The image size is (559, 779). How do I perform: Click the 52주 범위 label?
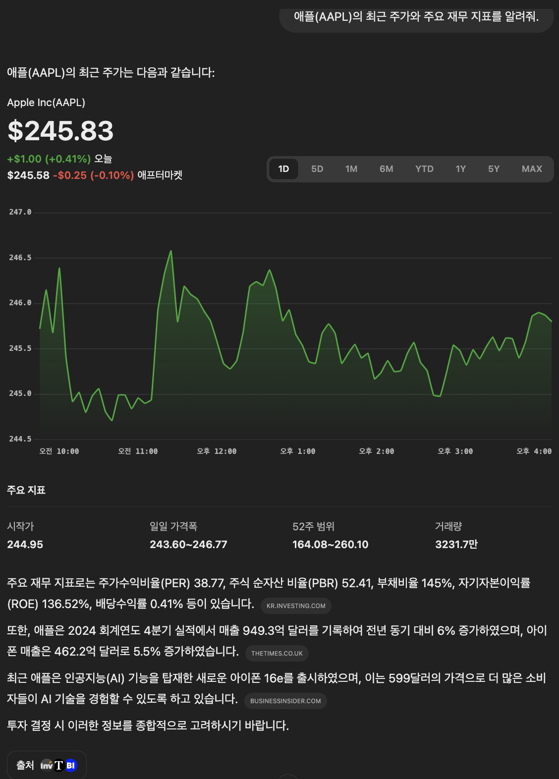[x=314, y=526]
